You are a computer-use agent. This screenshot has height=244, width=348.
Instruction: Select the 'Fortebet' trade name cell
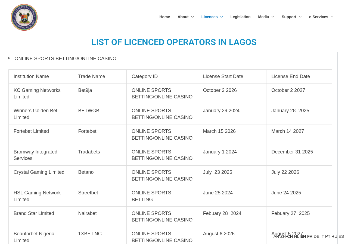click(100, 135)
